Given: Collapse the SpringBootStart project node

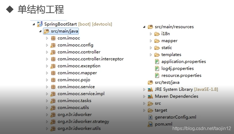Looking at the screenshot, I should [x=34, y=24].
